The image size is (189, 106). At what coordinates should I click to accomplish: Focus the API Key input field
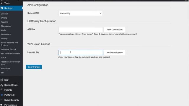click(x=81, y=29)
